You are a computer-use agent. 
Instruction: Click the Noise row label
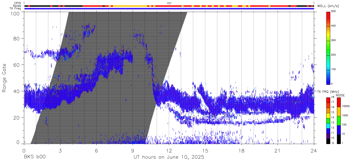point(17,6)
